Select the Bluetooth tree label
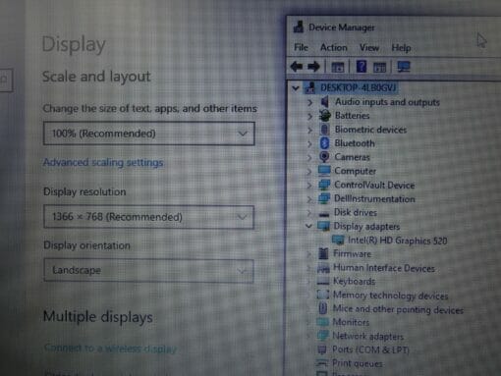 355,143
